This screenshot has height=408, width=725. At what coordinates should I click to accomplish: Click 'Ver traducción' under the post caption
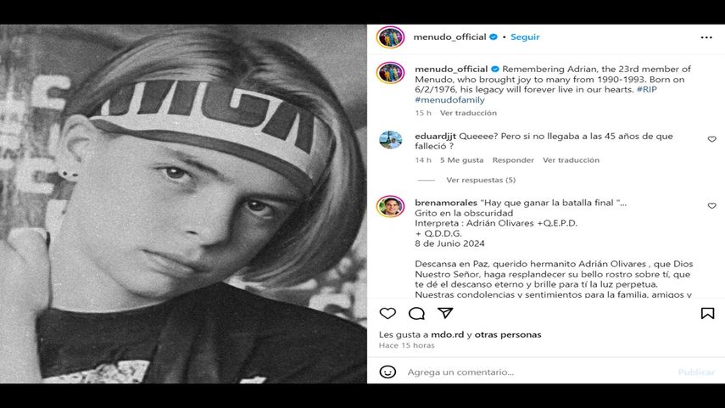tap(467, 113)
